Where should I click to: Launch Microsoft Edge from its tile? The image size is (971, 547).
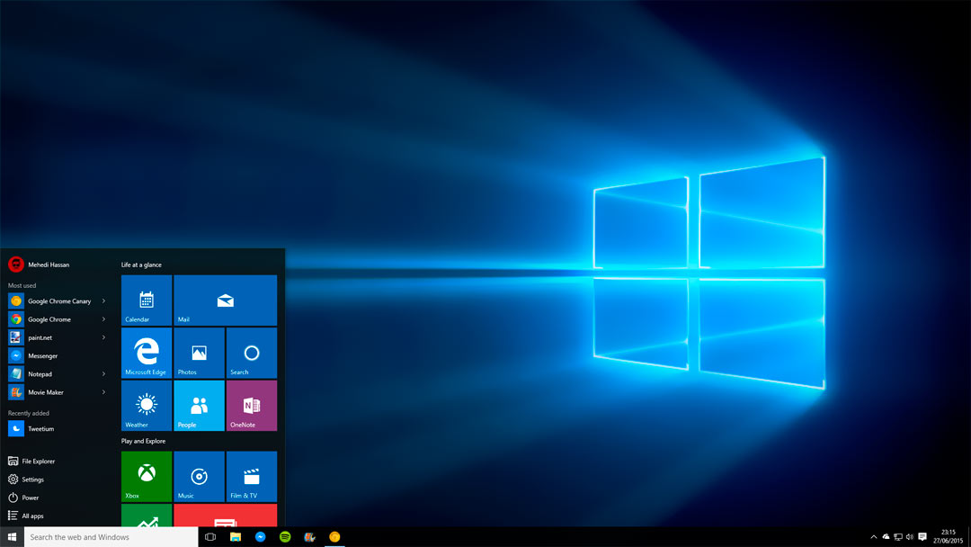click(x=146, y=353)
